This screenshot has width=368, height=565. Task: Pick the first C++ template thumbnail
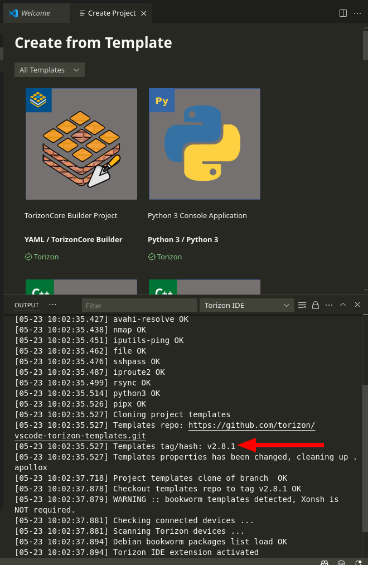[x=81, y=287]
